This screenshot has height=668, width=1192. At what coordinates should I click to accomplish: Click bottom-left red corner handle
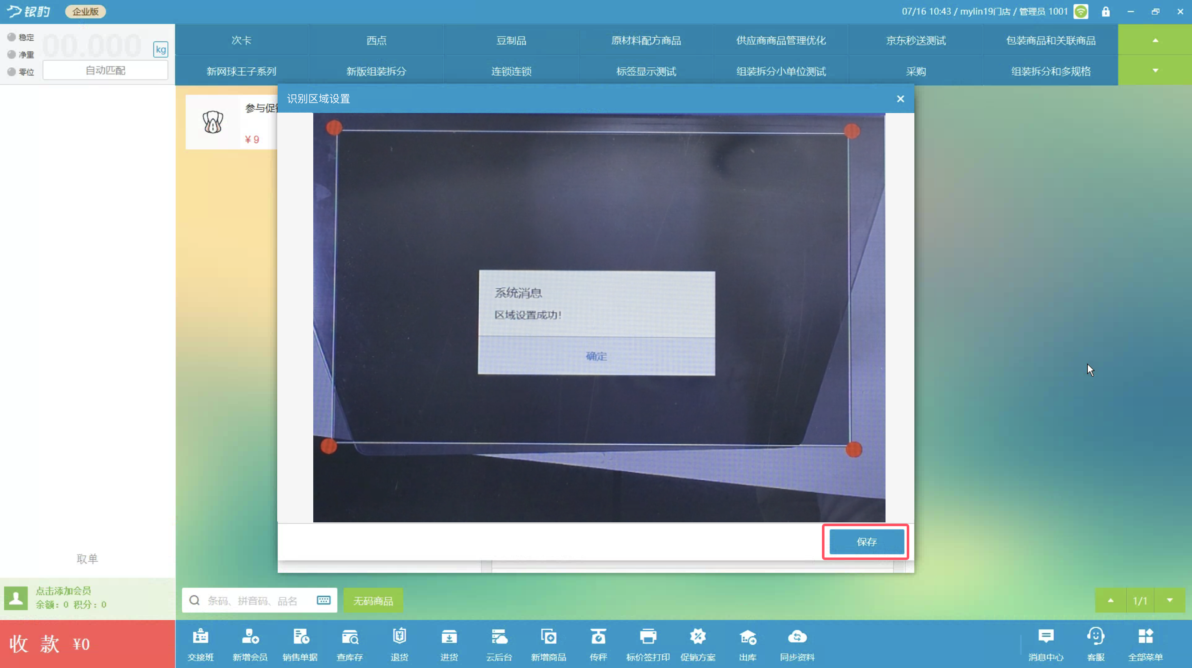click(329, 446)
